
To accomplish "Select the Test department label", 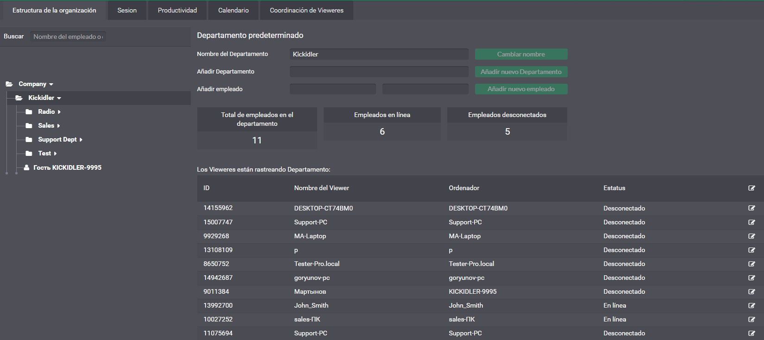I will point(44,153).
